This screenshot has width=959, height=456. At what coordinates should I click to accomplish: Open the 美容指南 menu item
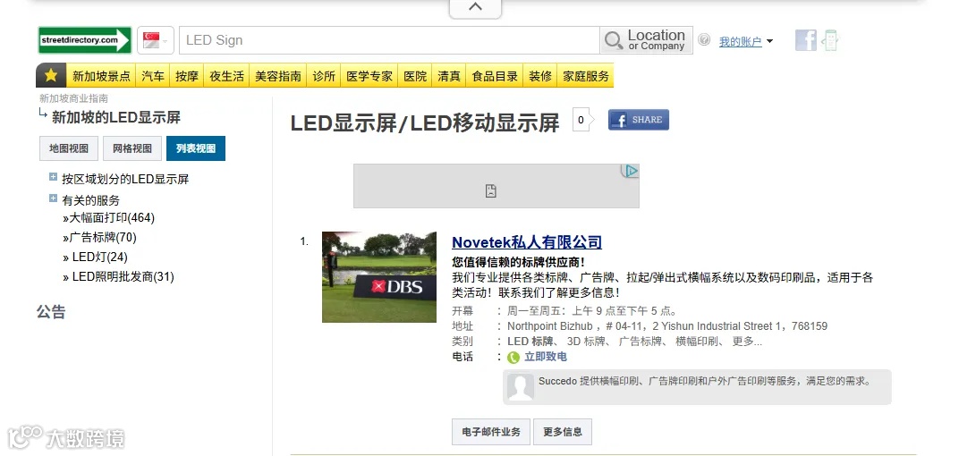278,76
